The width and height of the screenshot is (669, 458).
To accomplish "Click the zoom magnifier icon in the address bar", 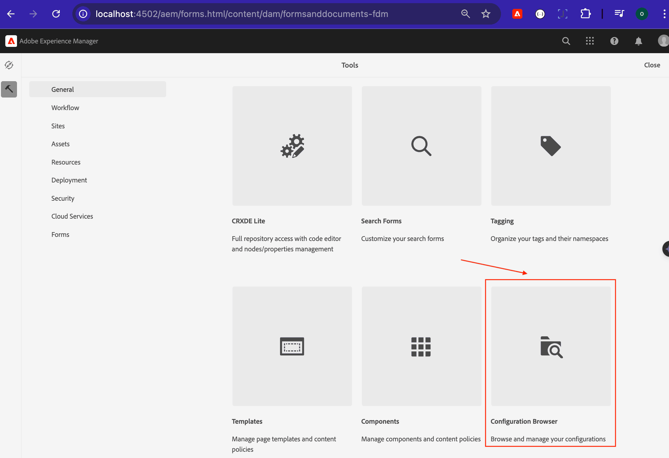I will point(465,14).
